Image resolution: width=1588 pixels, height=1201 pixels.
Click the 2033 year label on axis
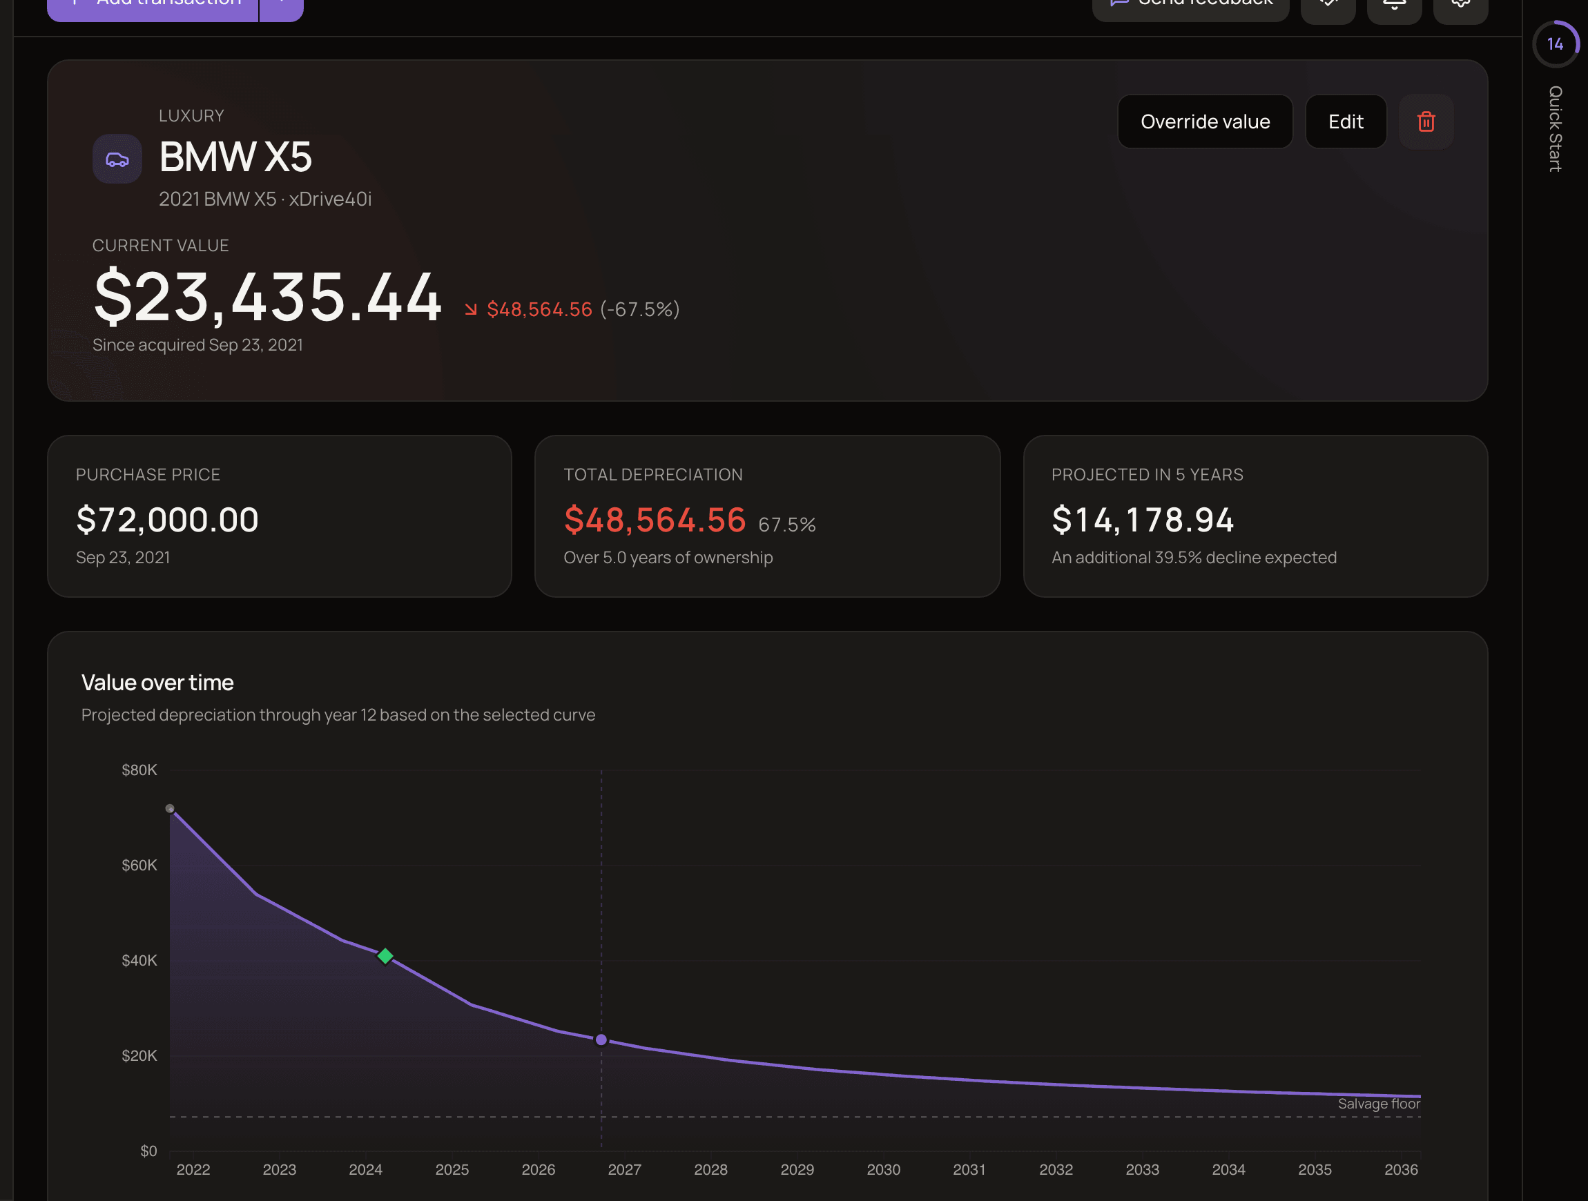[x=1142, y=1170]
